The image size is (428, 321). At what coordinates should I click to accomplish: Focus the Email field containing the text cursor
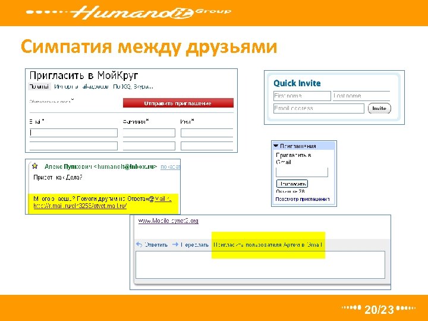tap(74, 133)
